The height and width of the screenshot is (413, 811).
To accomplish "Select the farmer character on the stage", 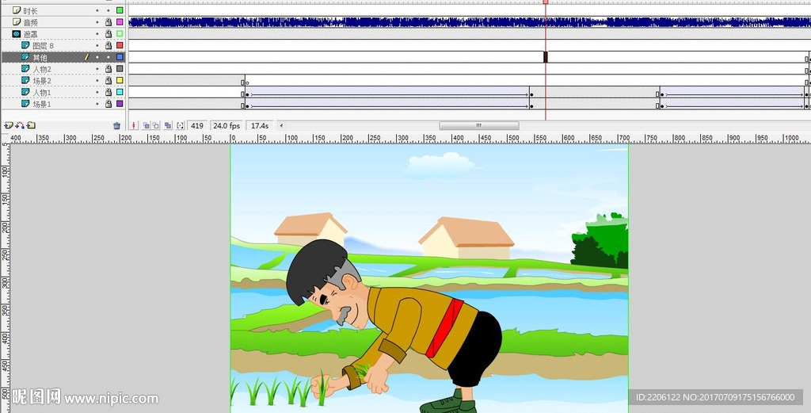I will (393, 326).
